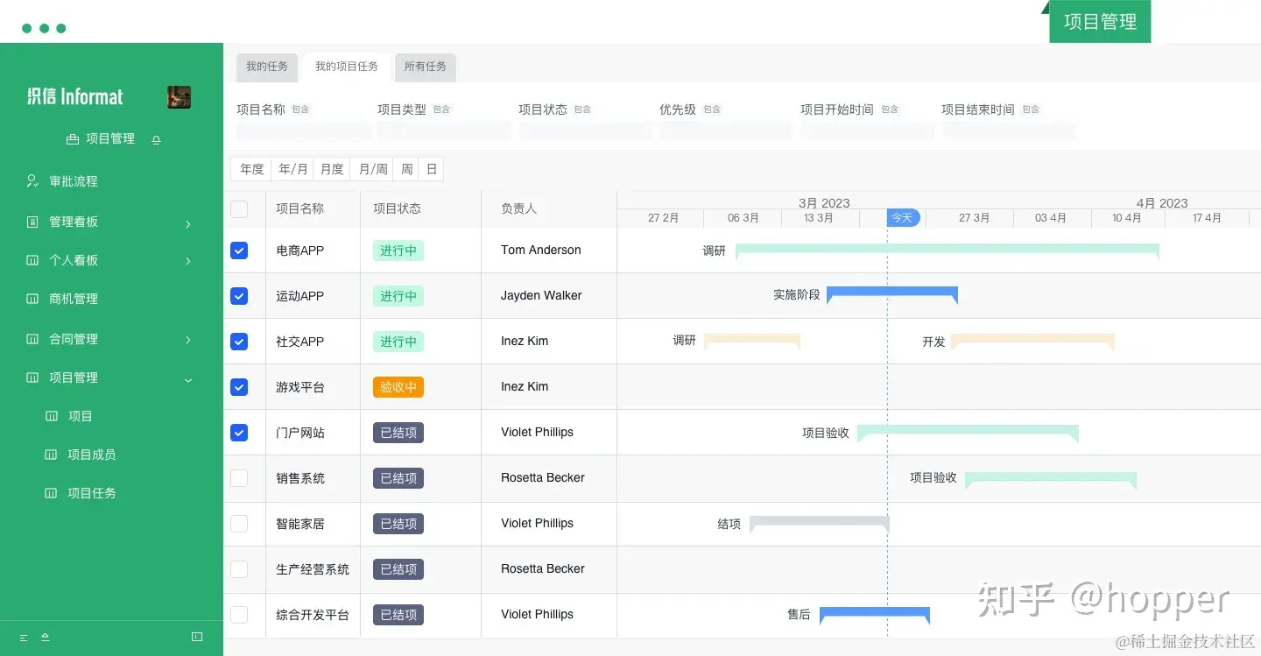Click the 综合开发平台 售后 Gantt bar
Viewport: 1261px width, 656px height.
click(874, 615)
